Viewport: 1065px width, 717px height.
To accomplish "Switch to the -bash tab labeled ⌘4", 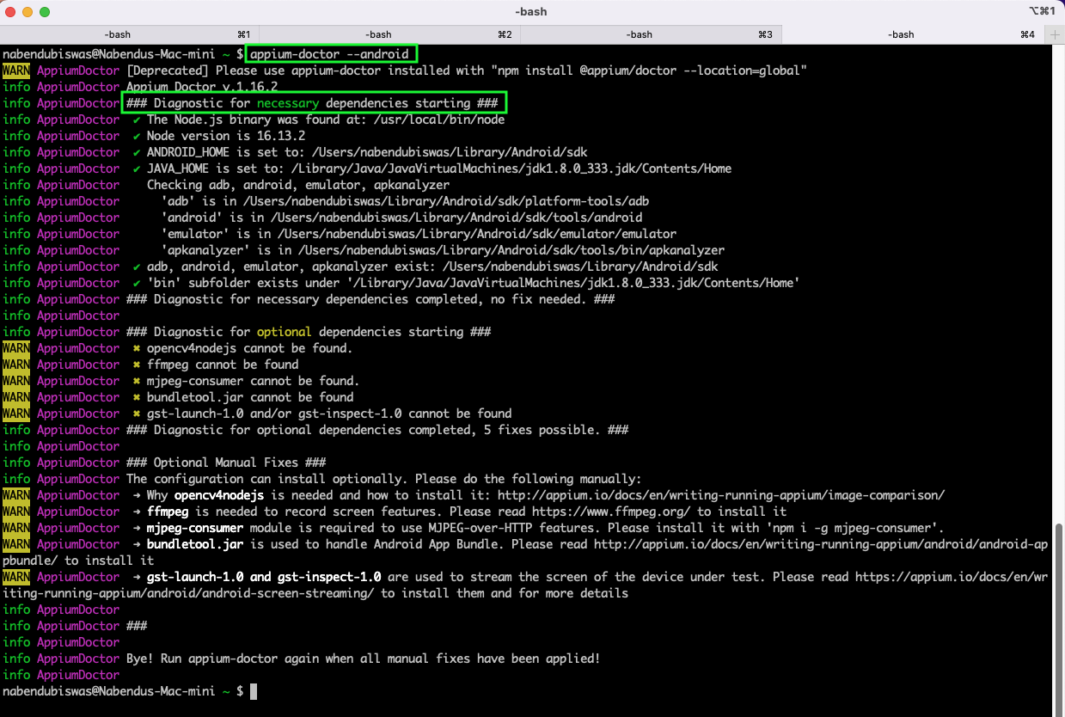I will click(x=912, y=34).
